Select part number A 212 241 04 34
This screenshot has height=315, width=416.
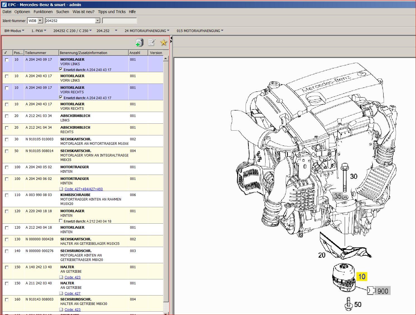(39, 128)
